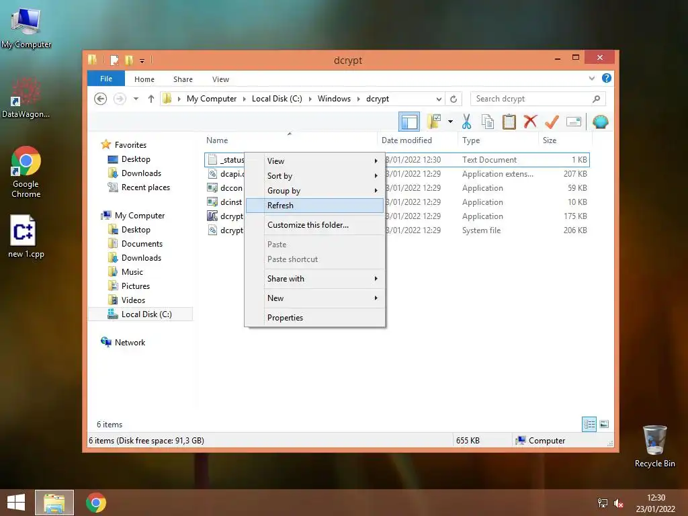The image size is (688, 516).
Task: Click the Rename toolbar icon
Action: click(x=574, y=122)
